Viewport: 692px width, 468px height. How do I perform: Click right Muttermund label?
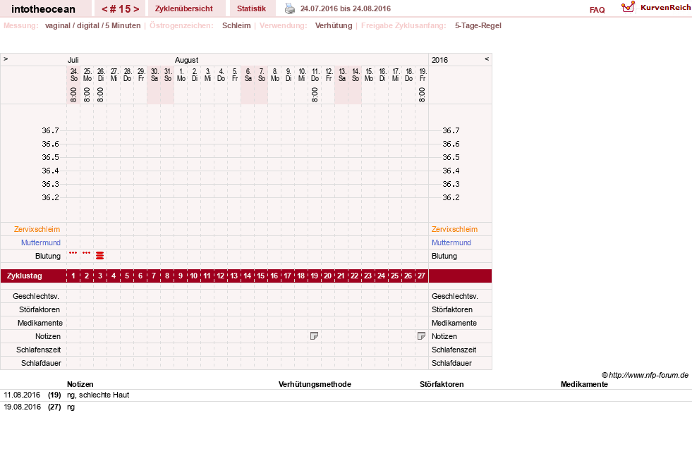coord(451,242)
